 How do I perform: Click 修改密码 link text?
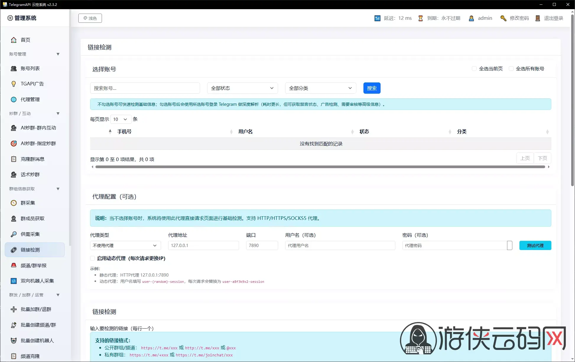[519, 18]
